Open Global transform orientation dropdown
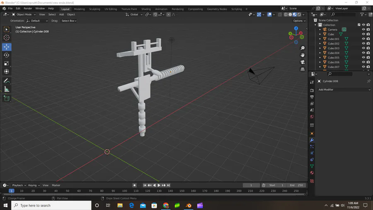Screen dimensions: 373x210 (134, 15)
